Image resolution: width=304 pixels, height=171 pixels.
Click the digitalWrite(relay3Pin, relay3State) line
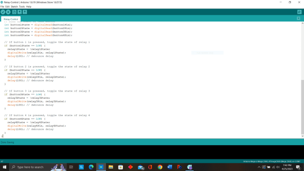pyautogui.click(x=37, y=101)
